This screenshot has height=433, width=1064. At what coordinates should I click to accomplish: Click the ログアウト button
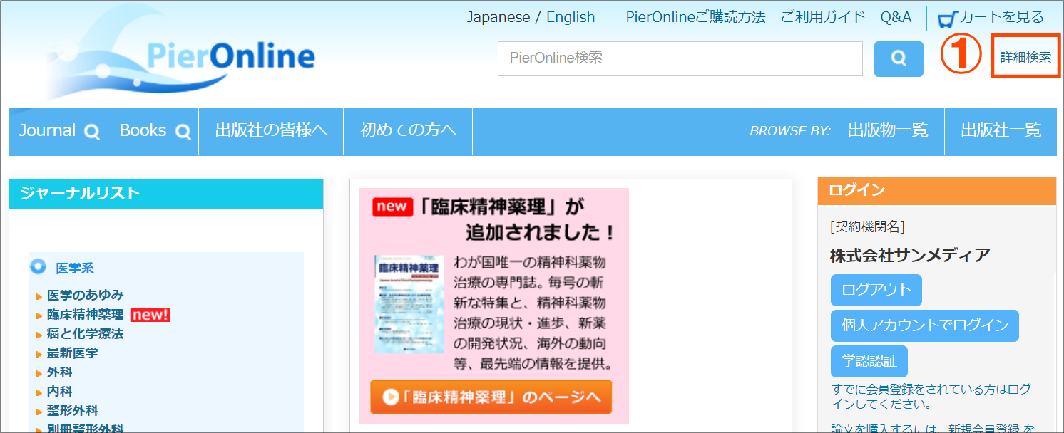tap(876, 290)
